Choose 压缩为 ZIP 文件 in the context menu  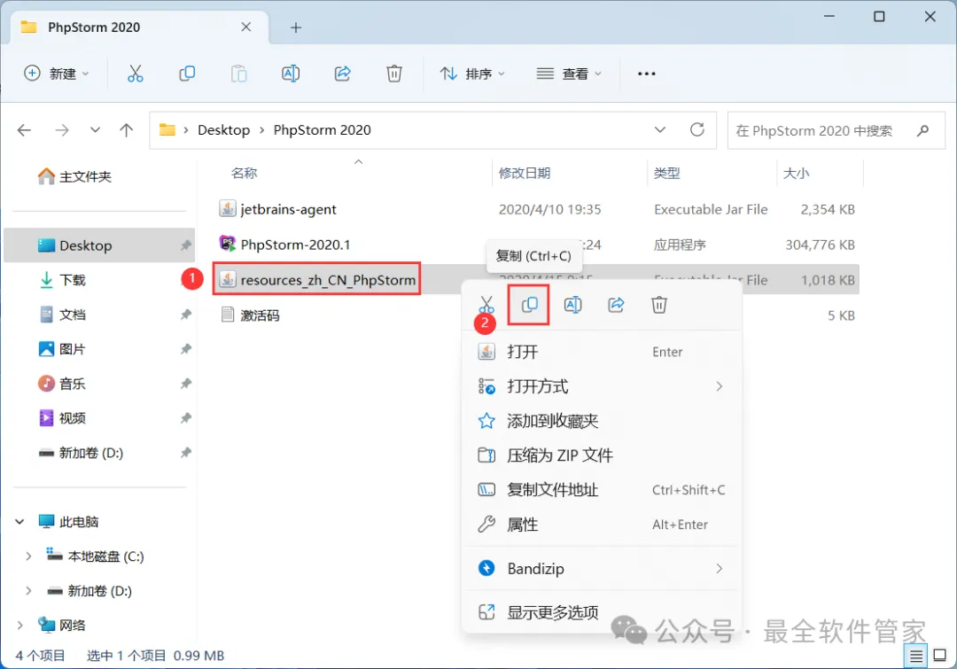(602, 455)
